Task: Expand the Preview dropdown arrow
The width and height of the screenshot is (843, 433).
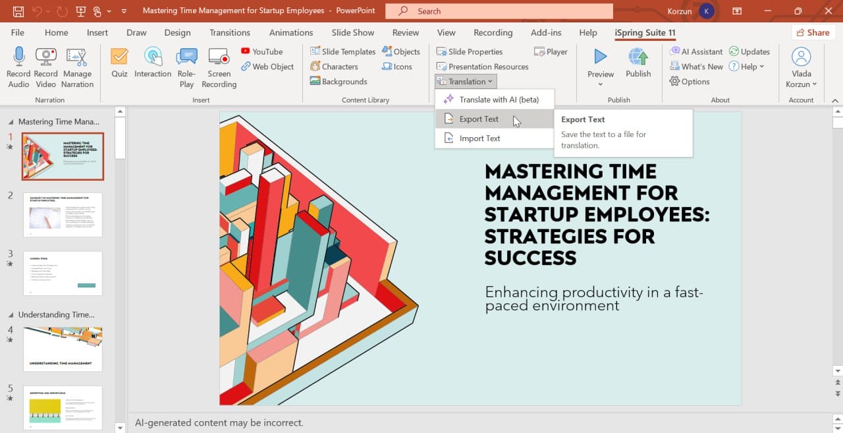Action: (x=601, y=84)
